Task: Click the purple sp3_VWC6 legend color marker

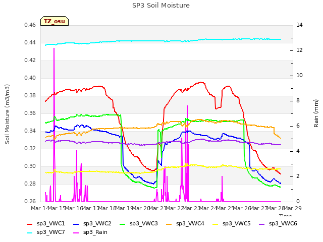Action: (262, 224)
